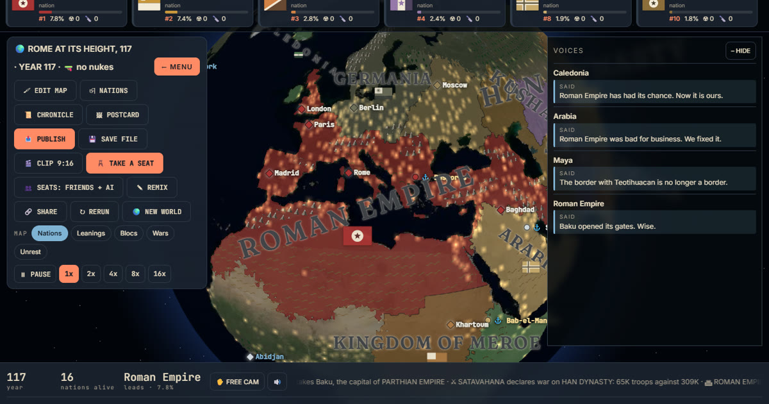Switch map mode to Nations
769x404 pixels.
(49, 233)
